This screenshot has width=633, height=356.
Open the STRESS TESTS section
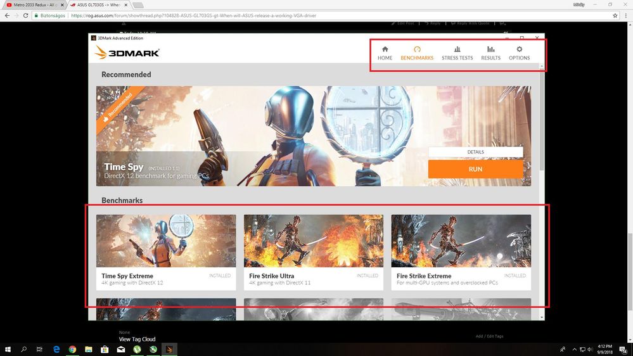coord(457,53)
